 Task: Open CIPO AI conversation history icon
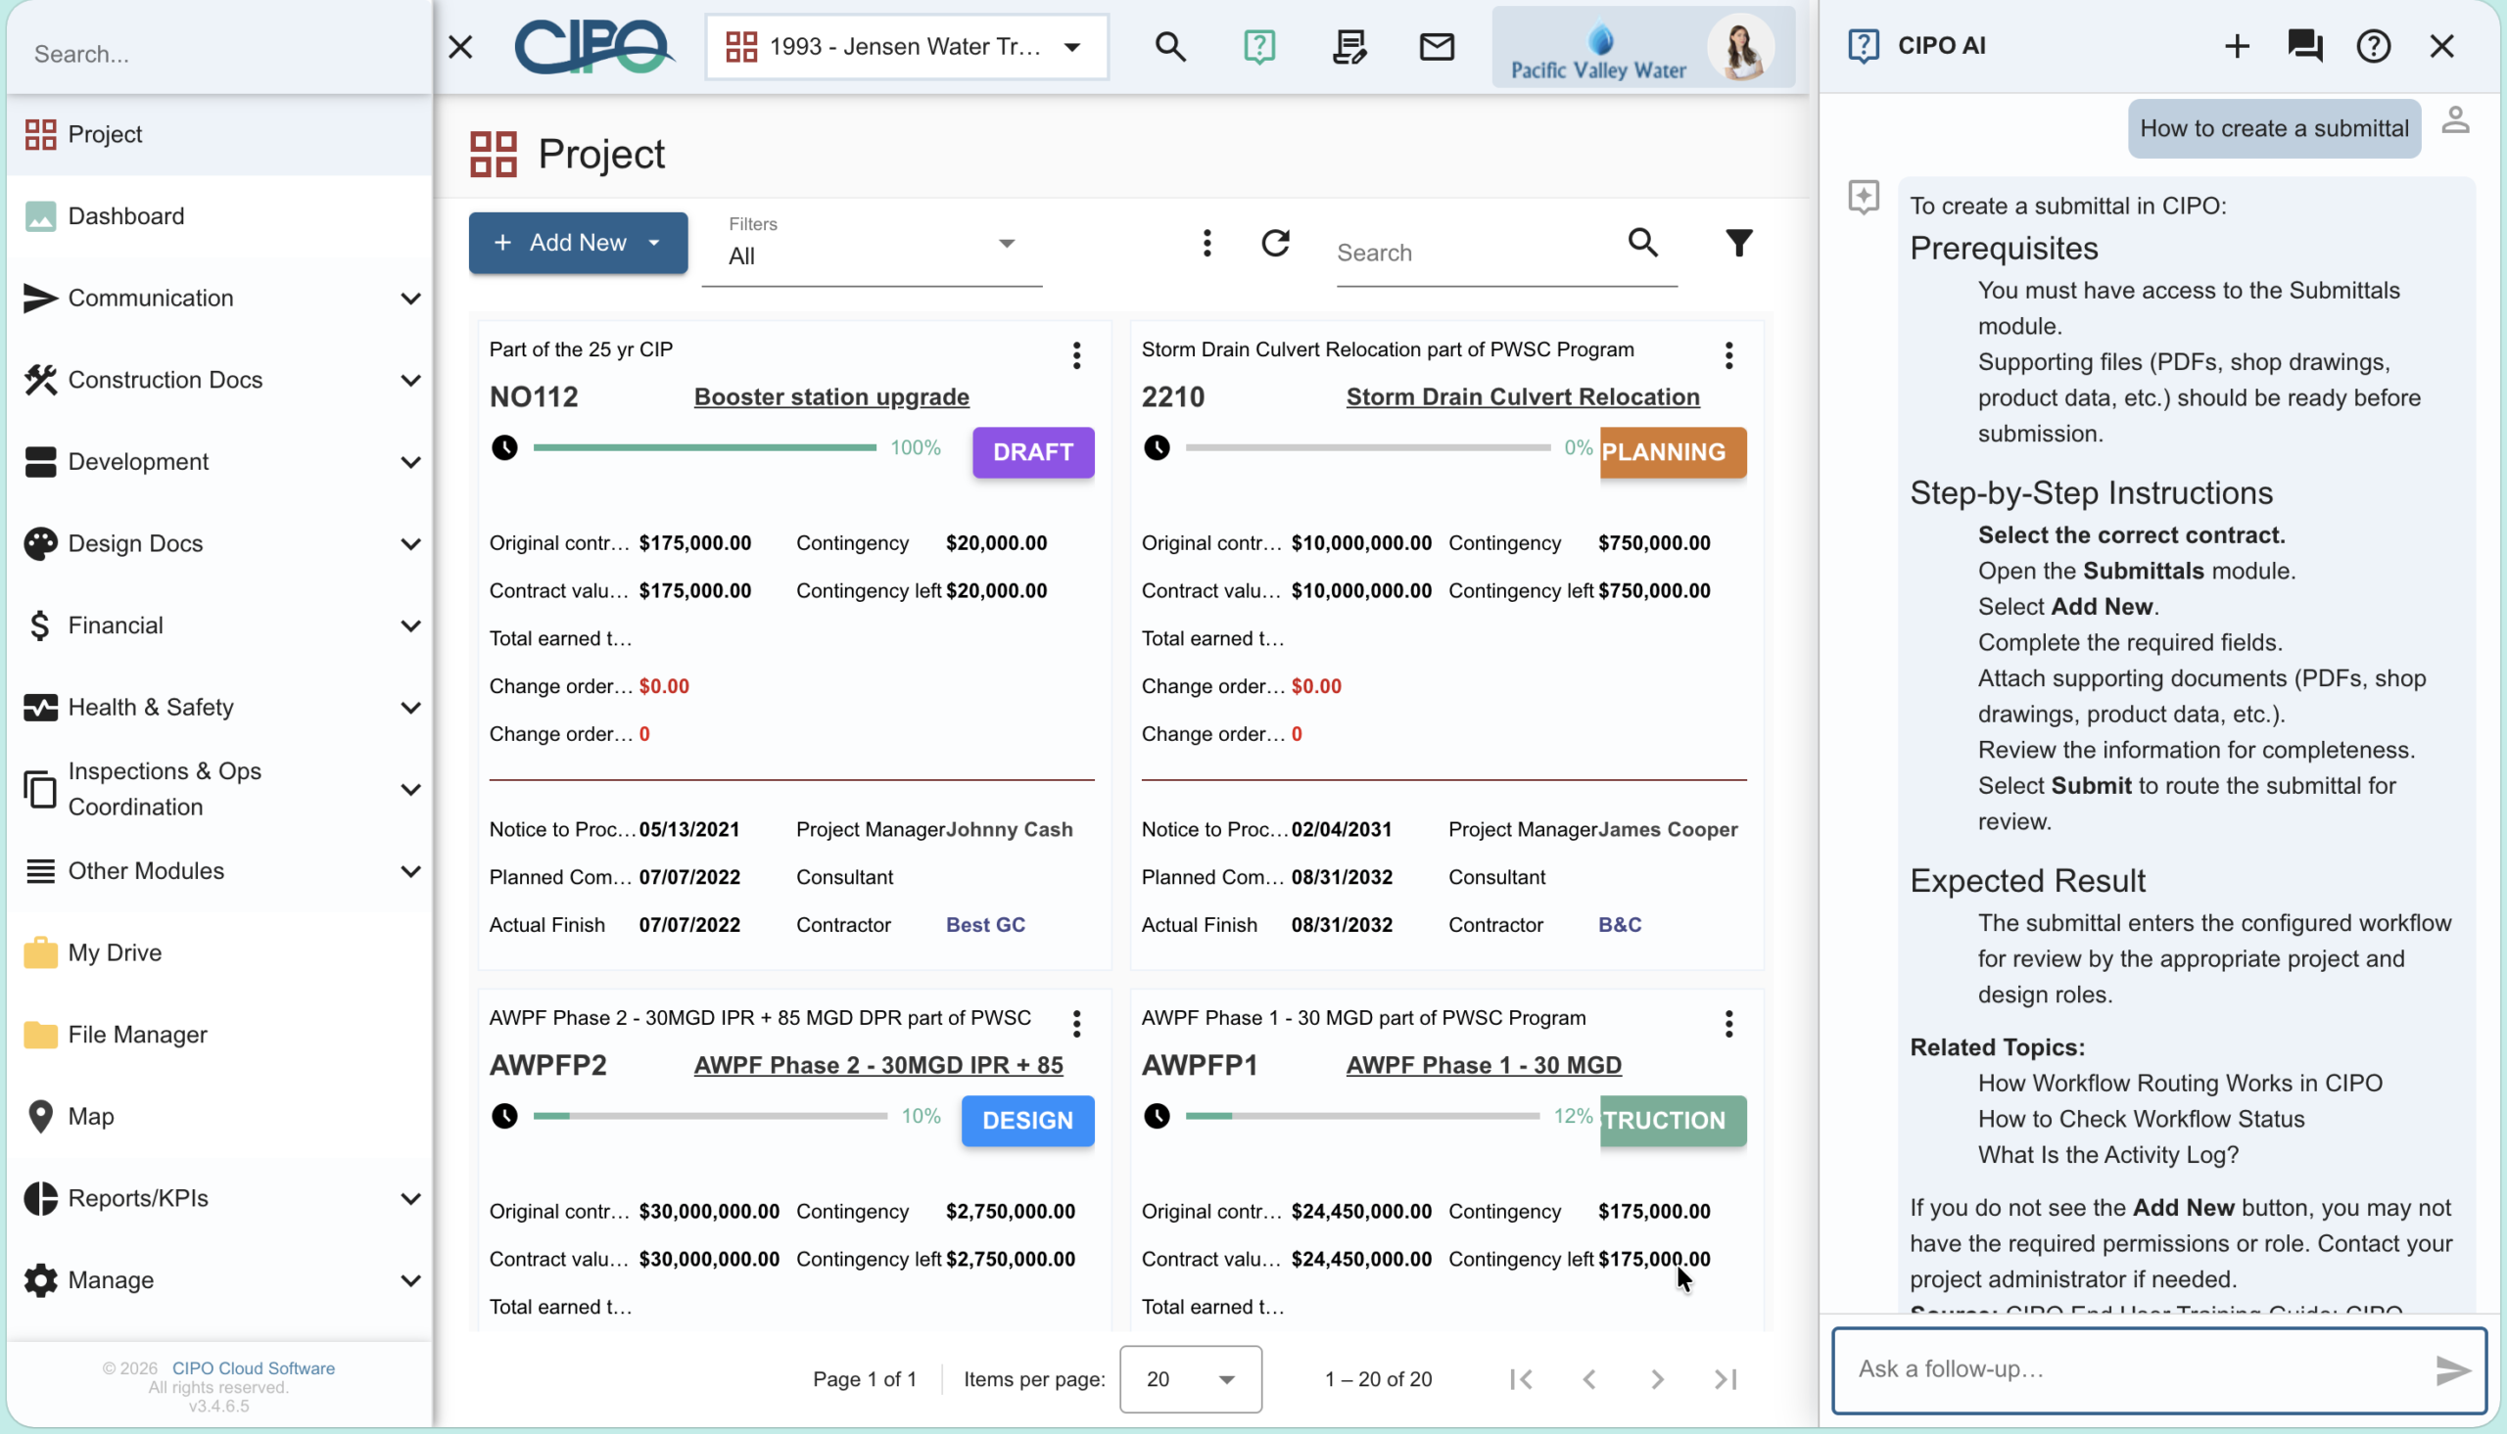tap(2304, 45)
